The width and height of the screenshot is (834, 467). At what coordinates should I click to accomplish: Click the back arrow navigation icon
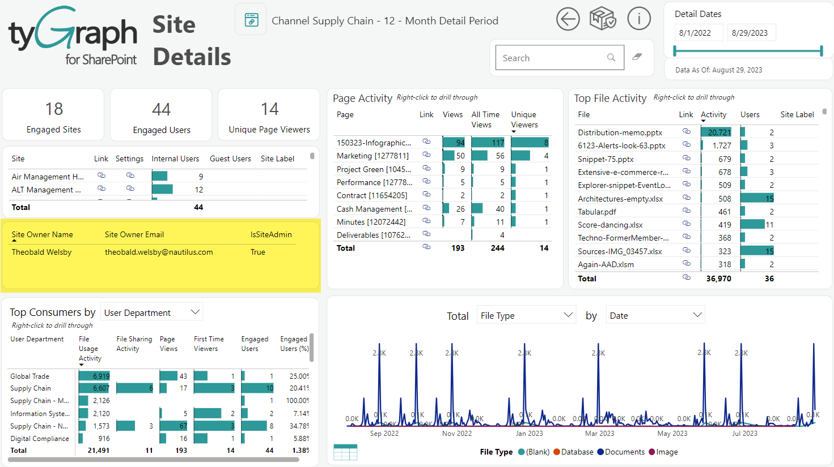click(568, 19)
